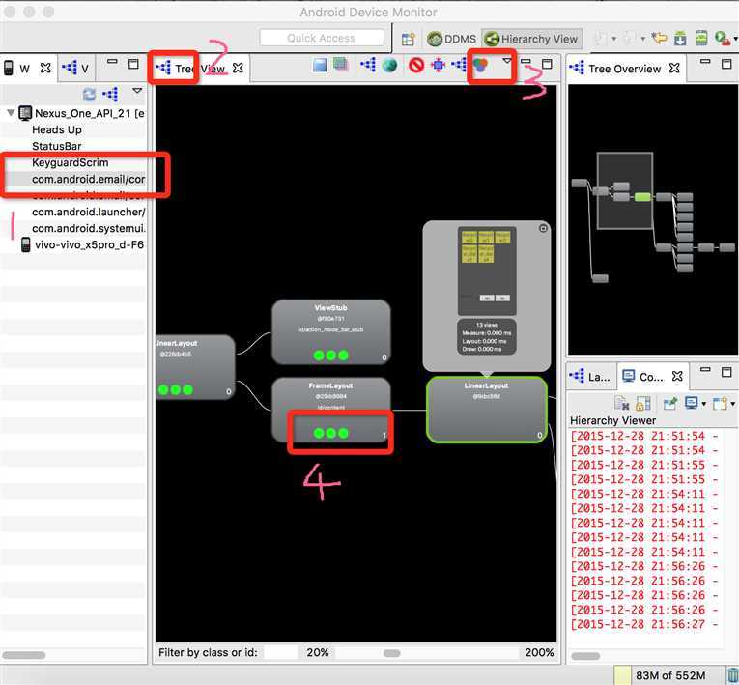Viewport: 739px width, 685px height.
Task: Select the FrameLayout node in tree
Action: (x=330, y=410)
